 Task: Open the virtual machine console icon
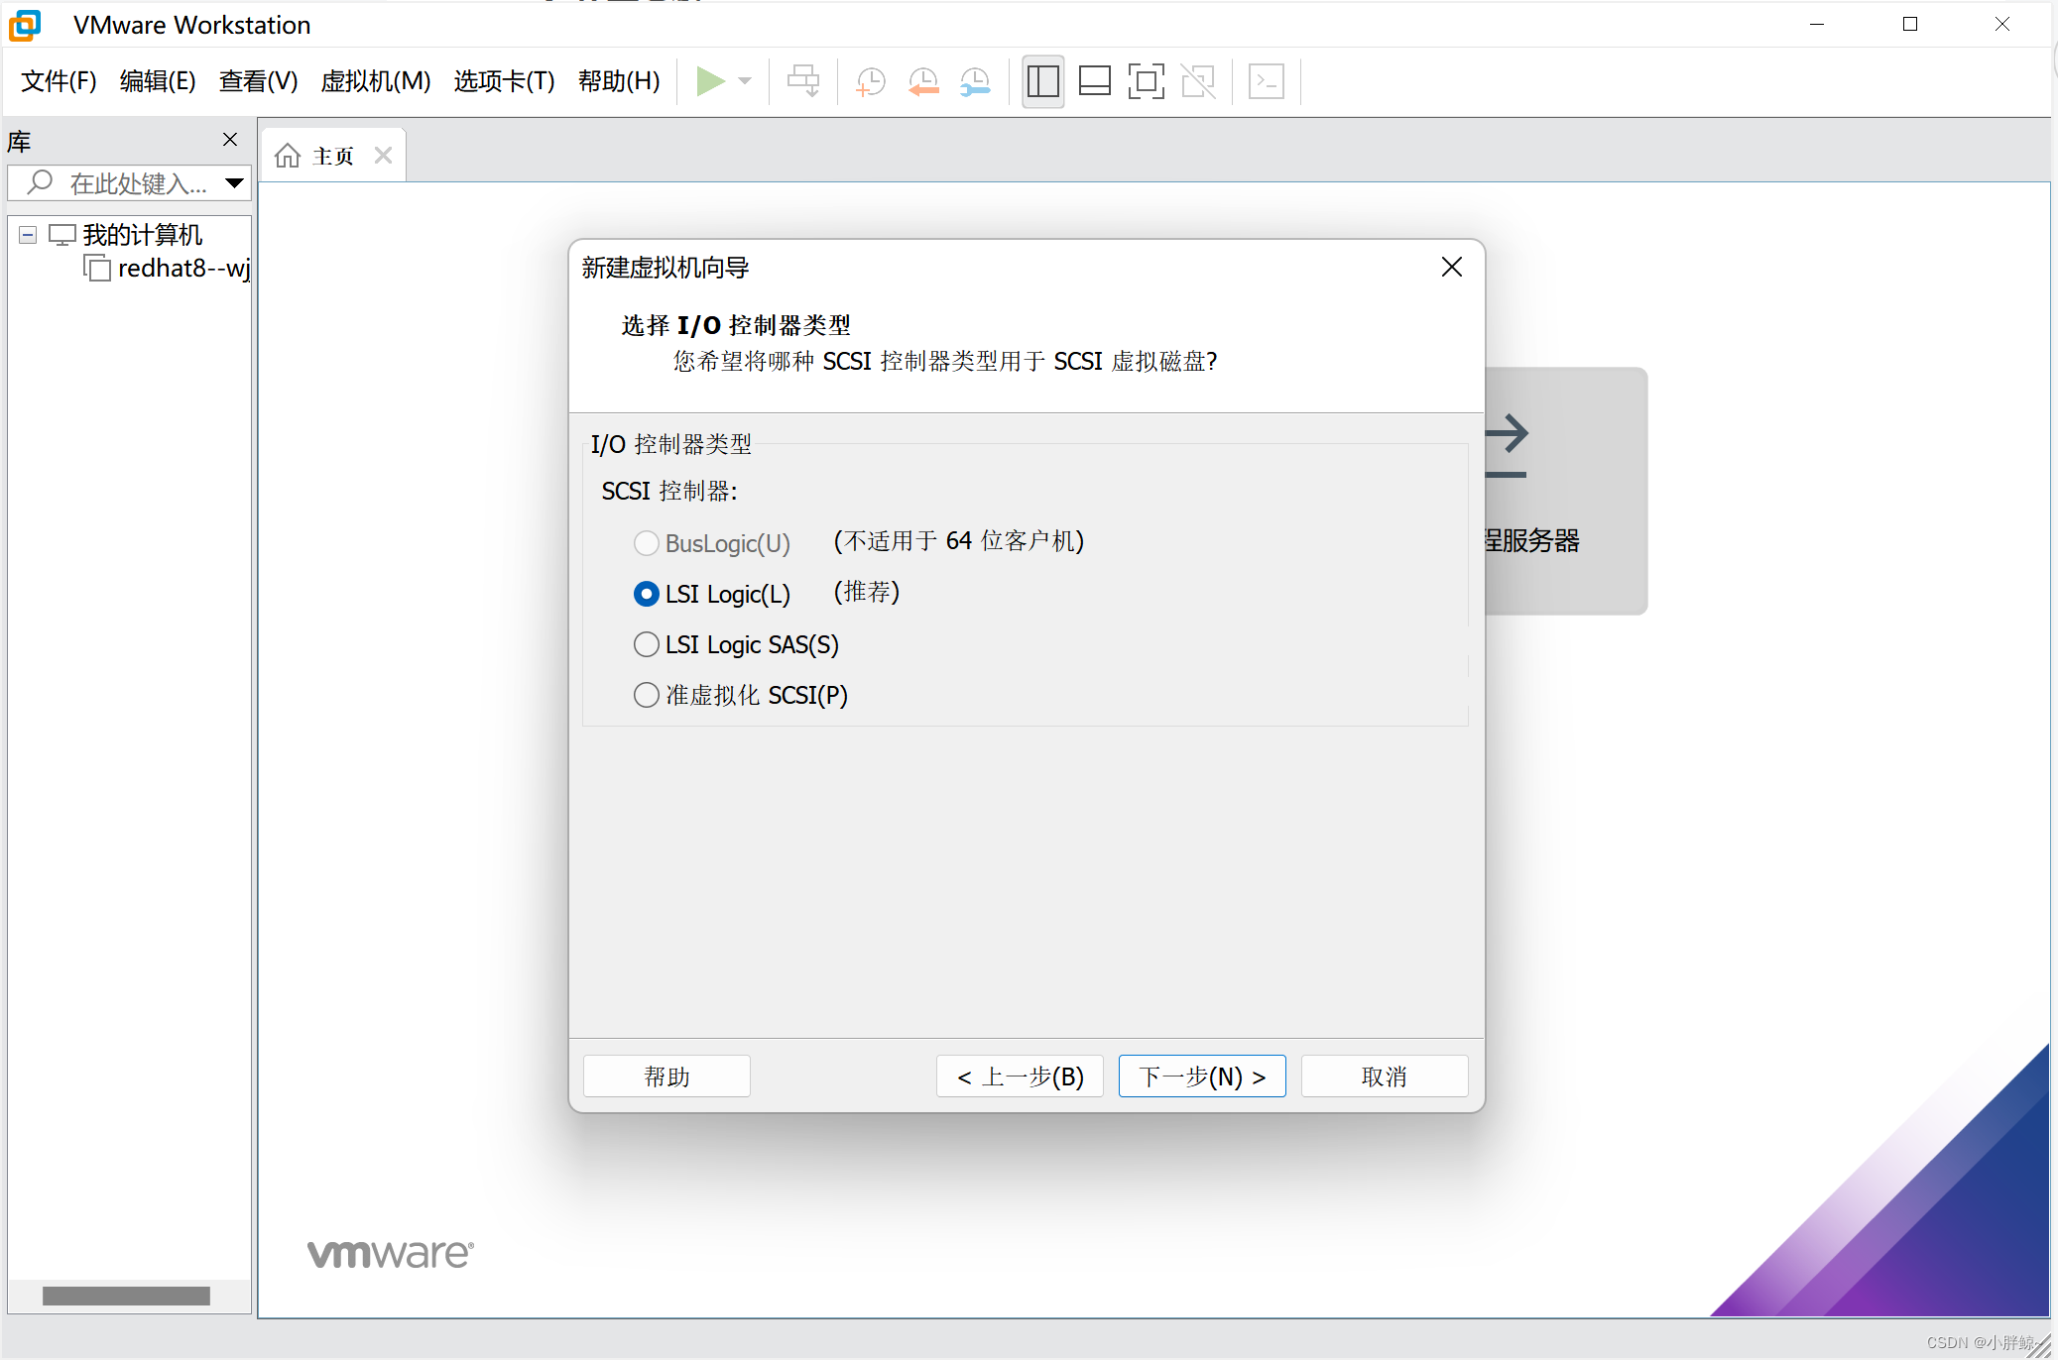(x=1267, y=81)
